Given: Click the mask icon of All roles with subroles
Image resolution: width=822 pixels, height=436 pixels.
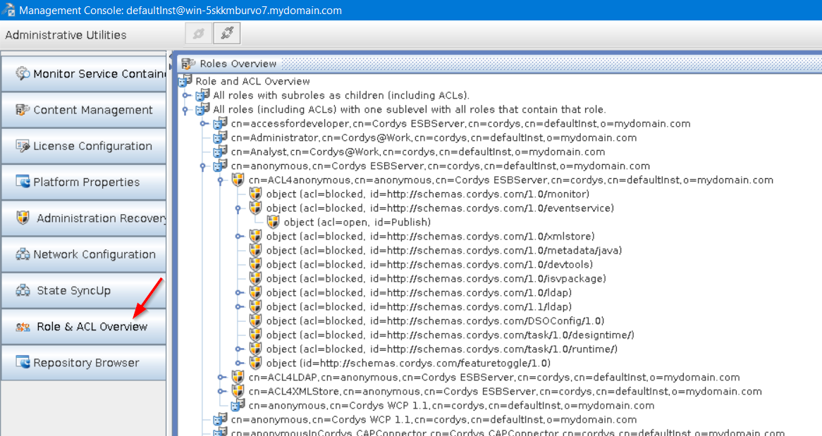Looking at the screenshot, I should [x=202, y=95].
